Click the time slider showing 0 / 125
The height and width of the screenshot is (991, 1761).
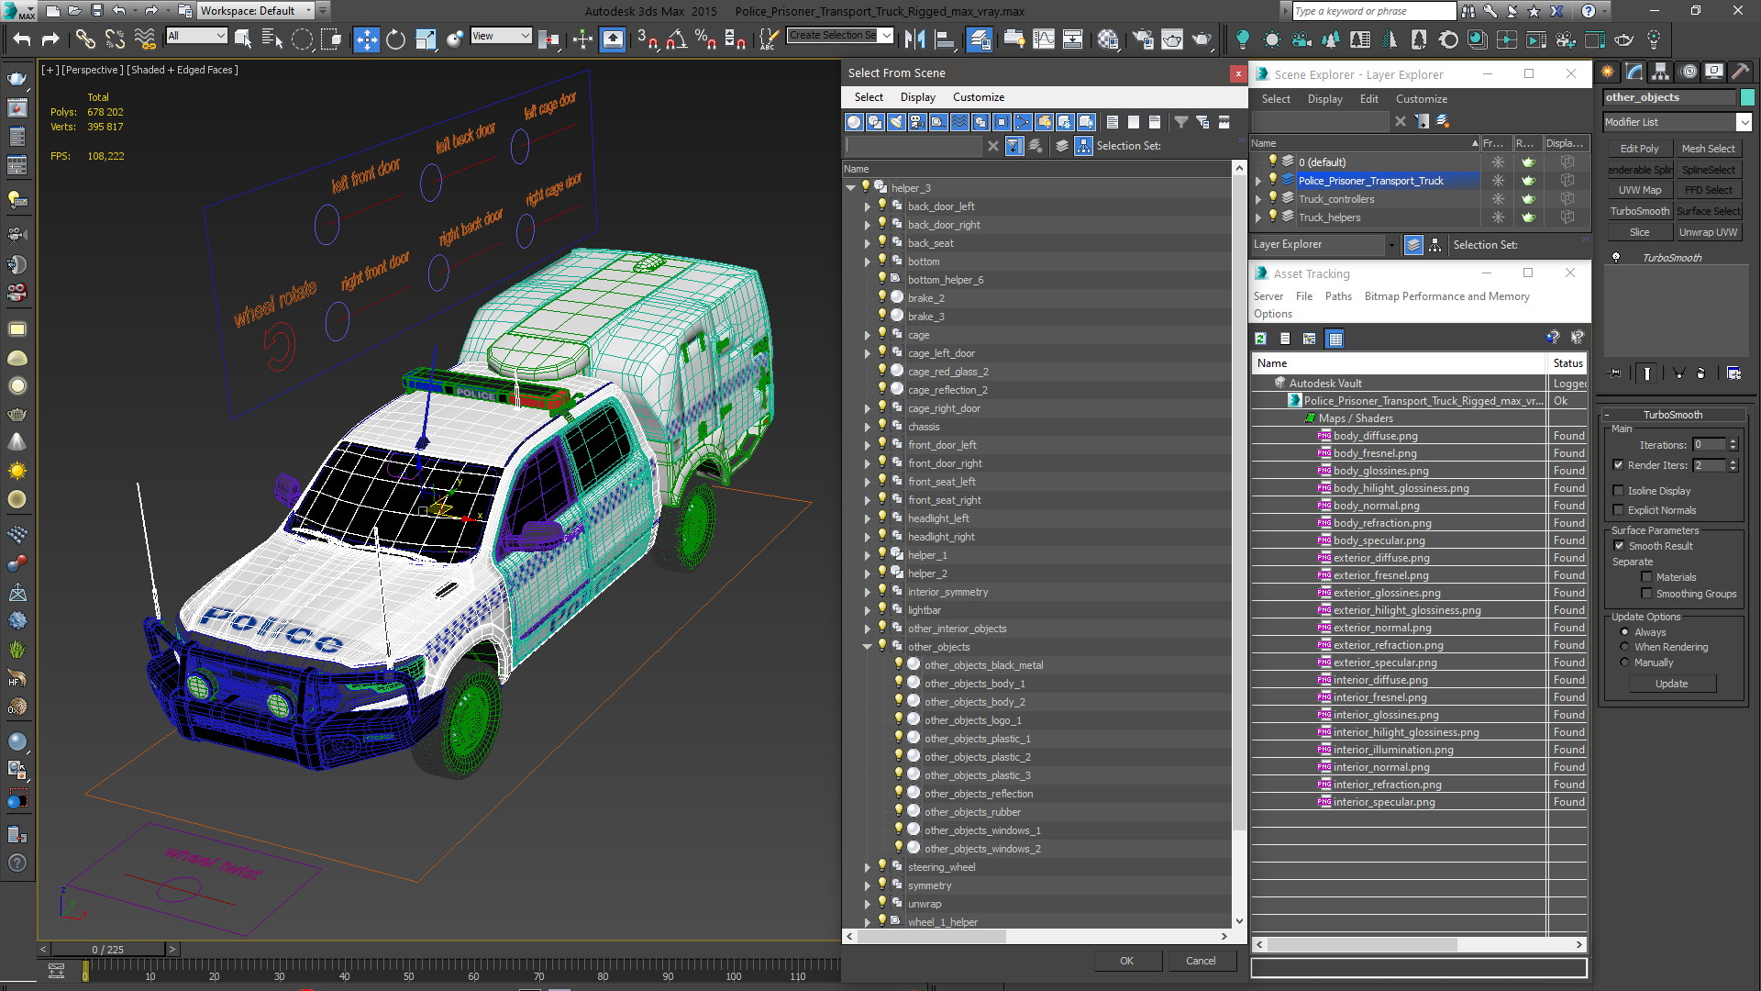click(x=107, y=949)
